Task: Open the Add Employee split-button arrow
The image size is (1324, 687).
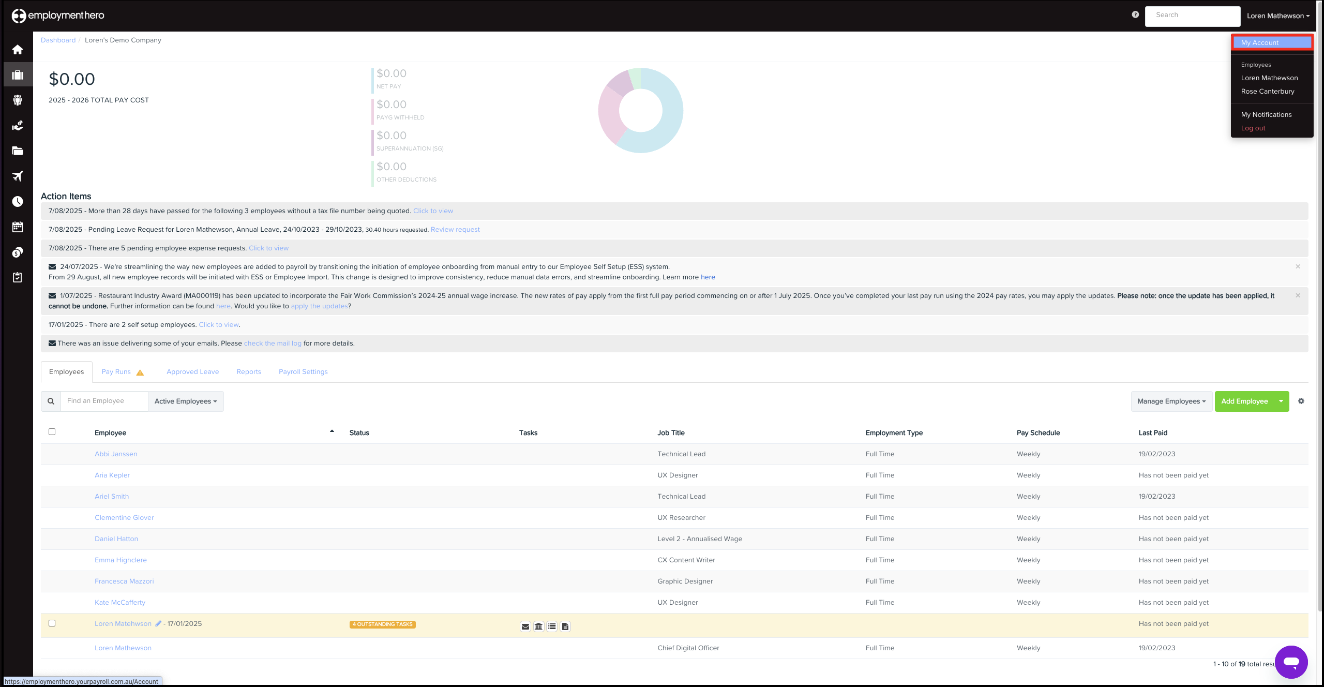Action: coord(1281,401)
